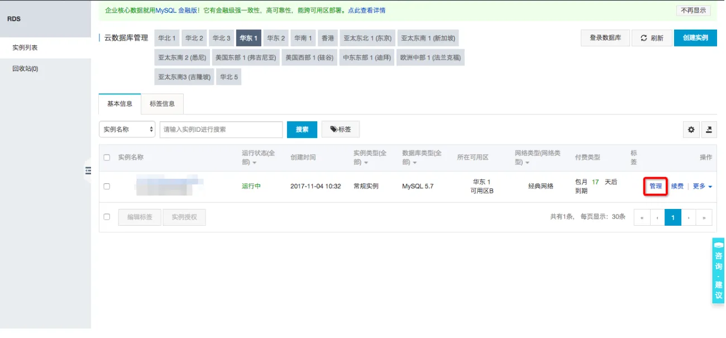Expand the 运行状态(全部) column filter
Image resolution: width=726 pixels, height=338 pixels.
pyautogui.click(x=255, y=163)
